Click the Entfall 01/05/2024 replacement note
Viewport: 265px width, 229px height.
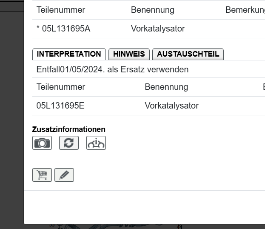pos(112,69)
